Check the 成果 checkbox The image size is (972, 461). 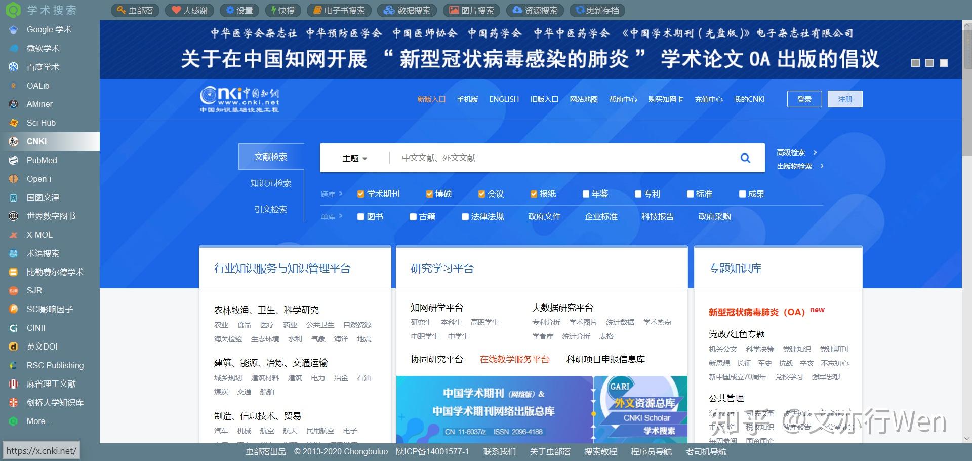pyautogui.click(x=742, y=194)
